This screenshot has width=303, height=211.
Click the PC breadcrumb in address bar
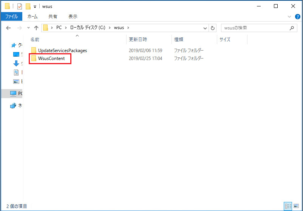point(59,28)
